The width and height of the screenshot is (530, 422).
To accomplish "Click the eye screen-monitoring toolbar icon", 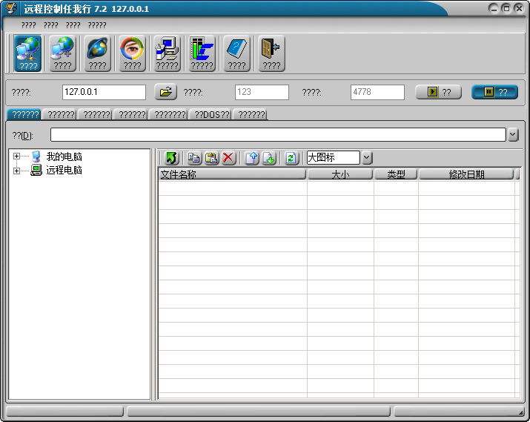I will click(x=132, y=53).
